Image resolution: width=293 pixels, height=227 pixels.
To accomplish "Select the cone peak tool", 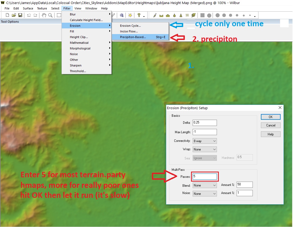I will tap(181, 15).
